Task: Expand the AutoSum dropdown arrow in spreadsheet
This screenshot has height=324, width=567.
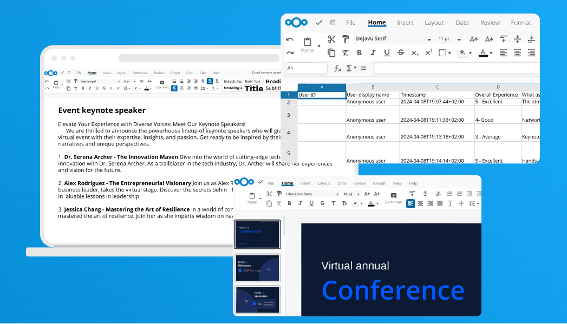Action: tap(355, 68)
